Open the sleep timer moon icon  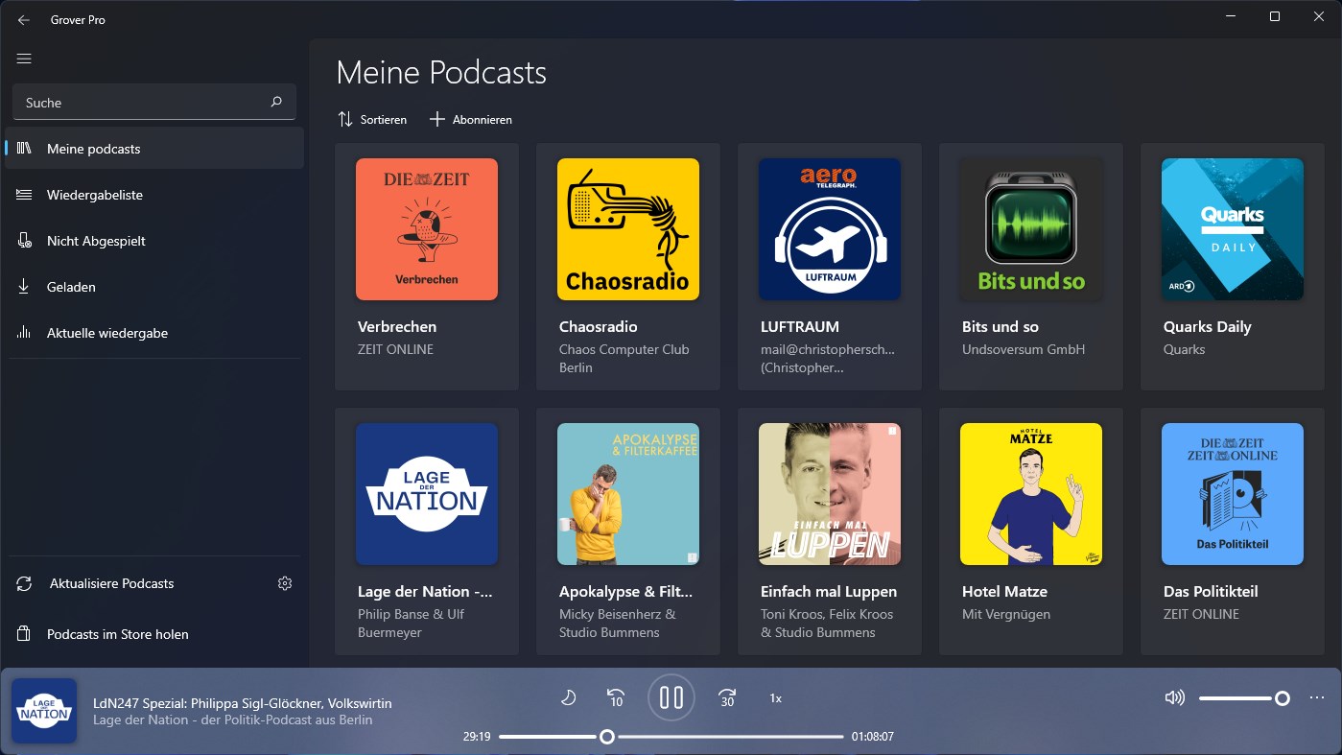[x=568, y=697]
